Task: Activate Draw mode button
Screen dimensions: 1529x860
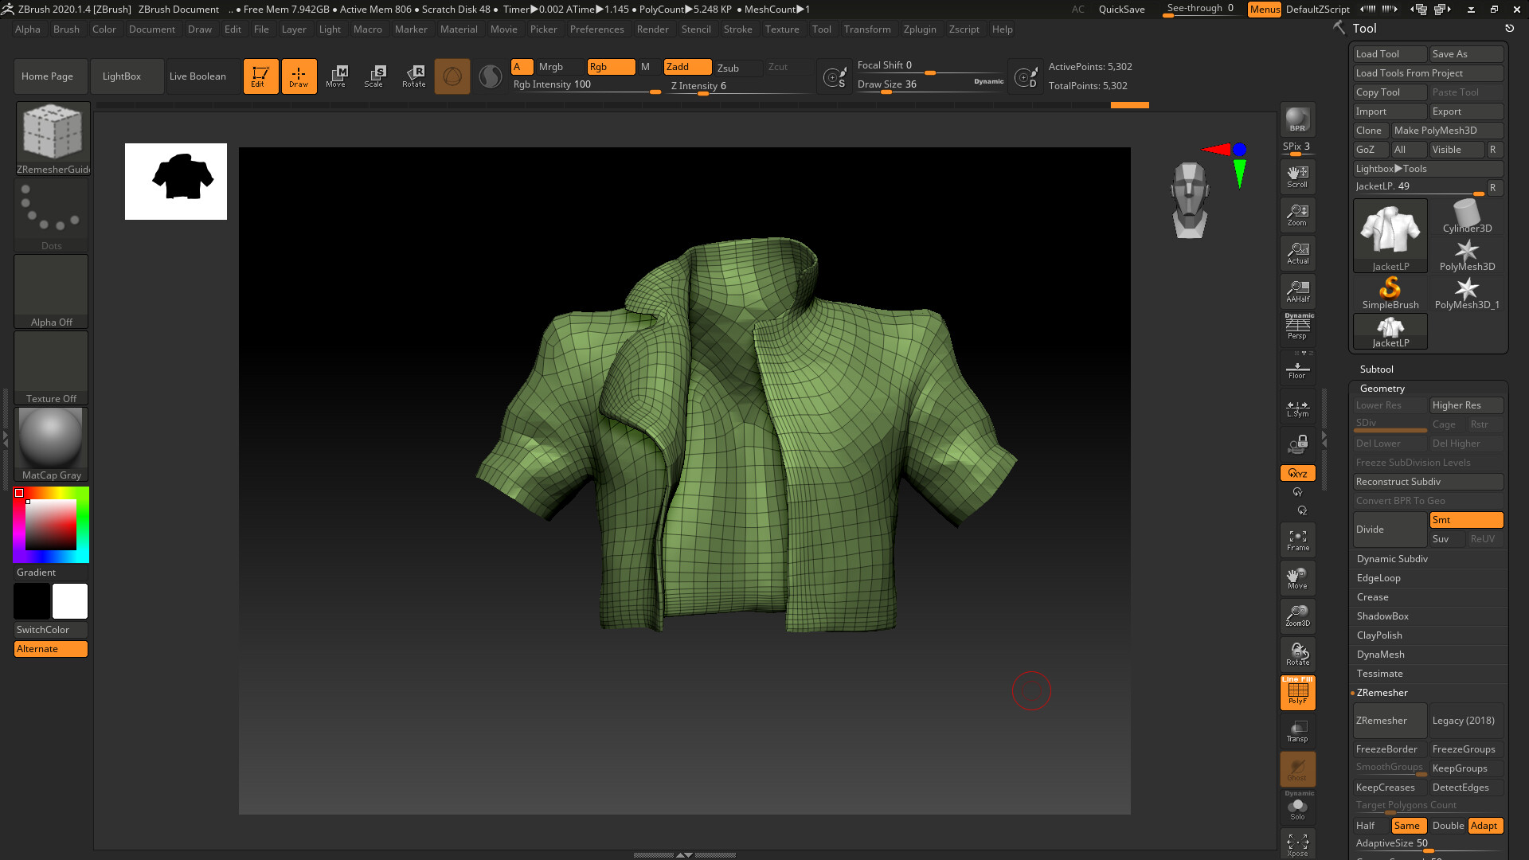Action: click(299, 76)
